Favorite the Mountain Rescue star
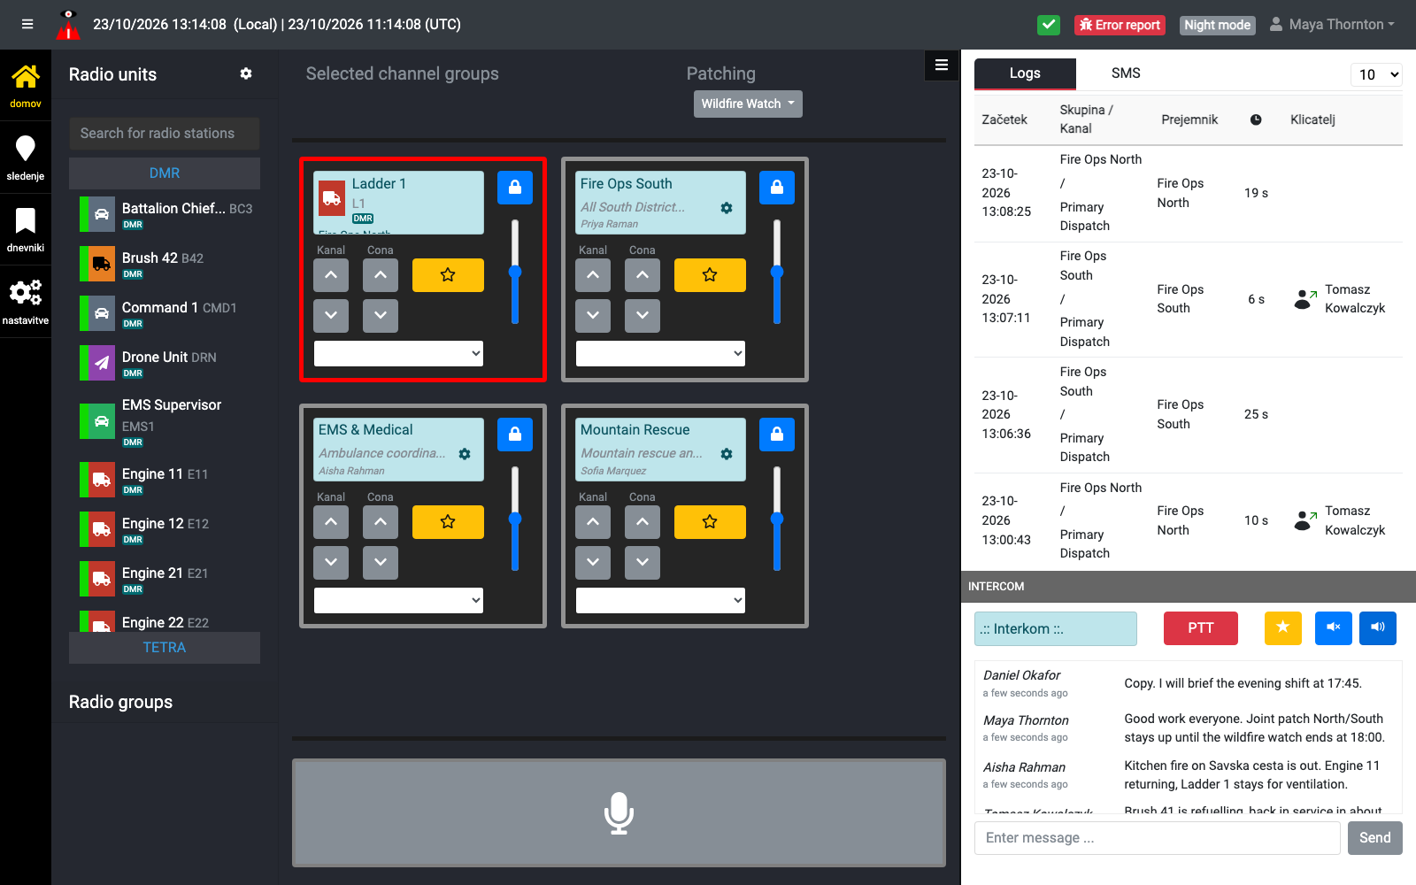The width and height of the screenshot is (1416, 885). pyautogui.click(x=710, y=522)
